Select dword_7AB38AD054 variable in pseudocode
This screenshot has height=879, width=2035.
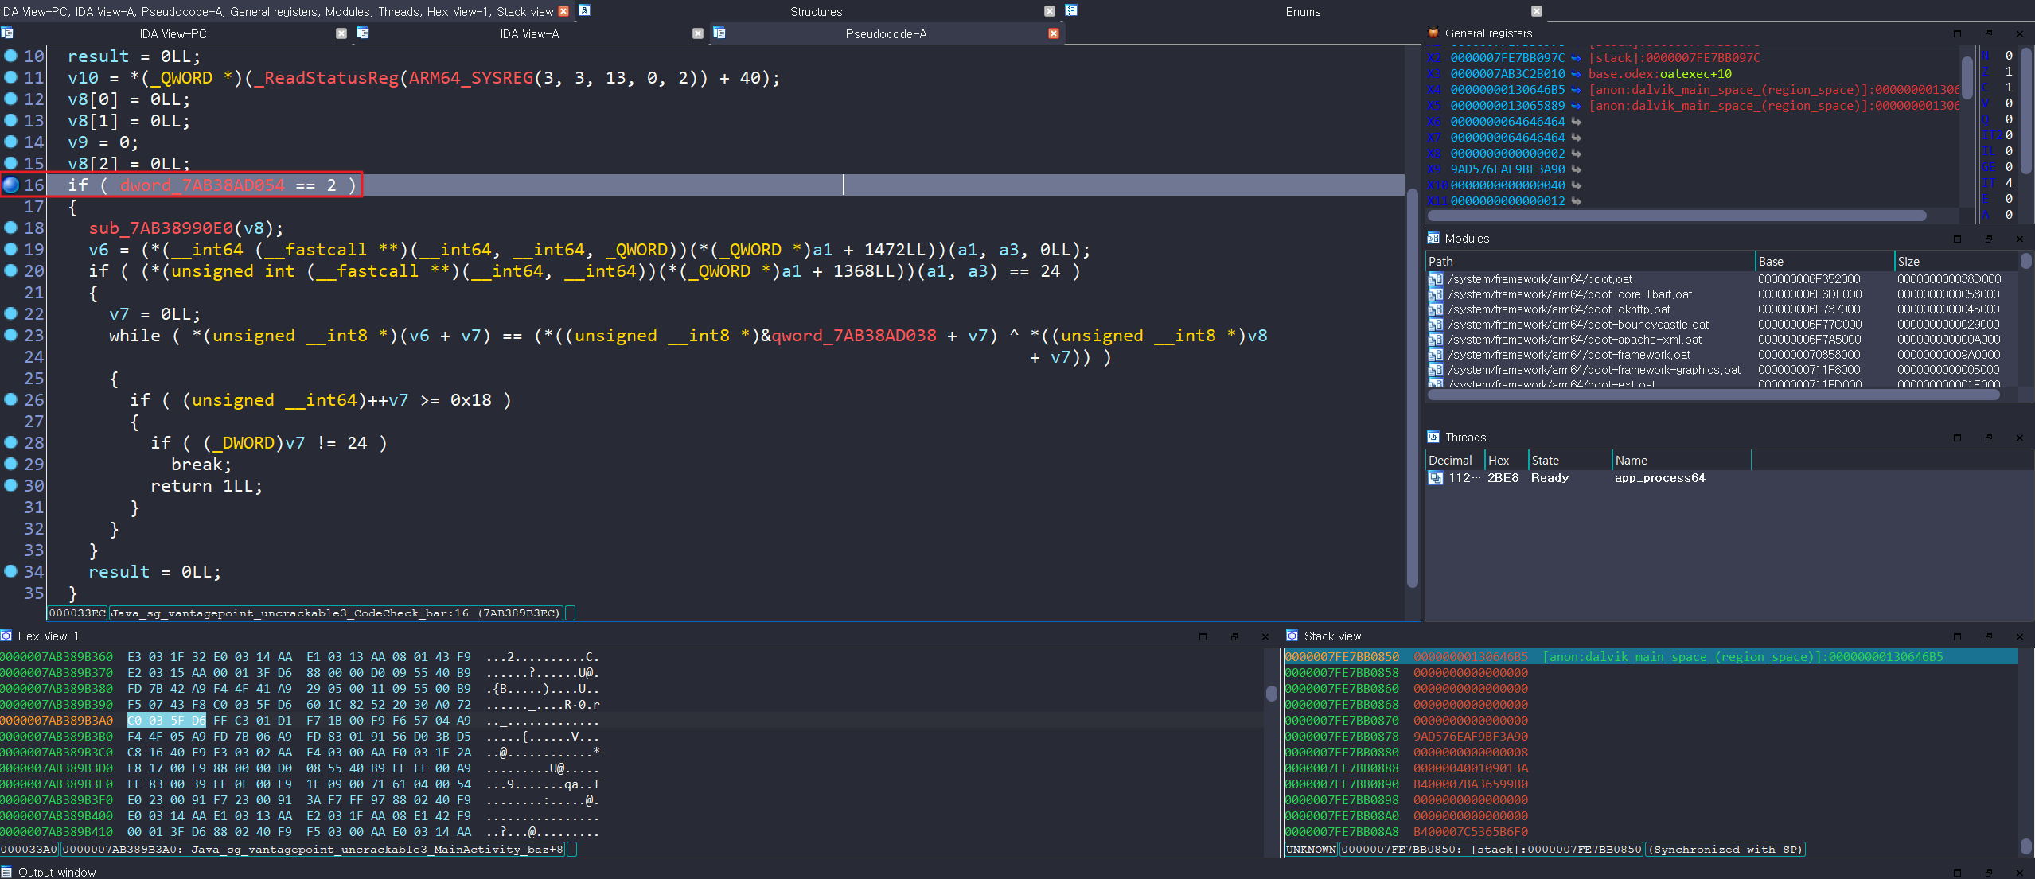(x=202, y=185)
